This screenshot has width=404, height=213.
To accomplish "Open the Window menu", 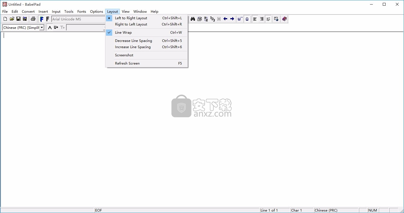I will coord(140,11).
